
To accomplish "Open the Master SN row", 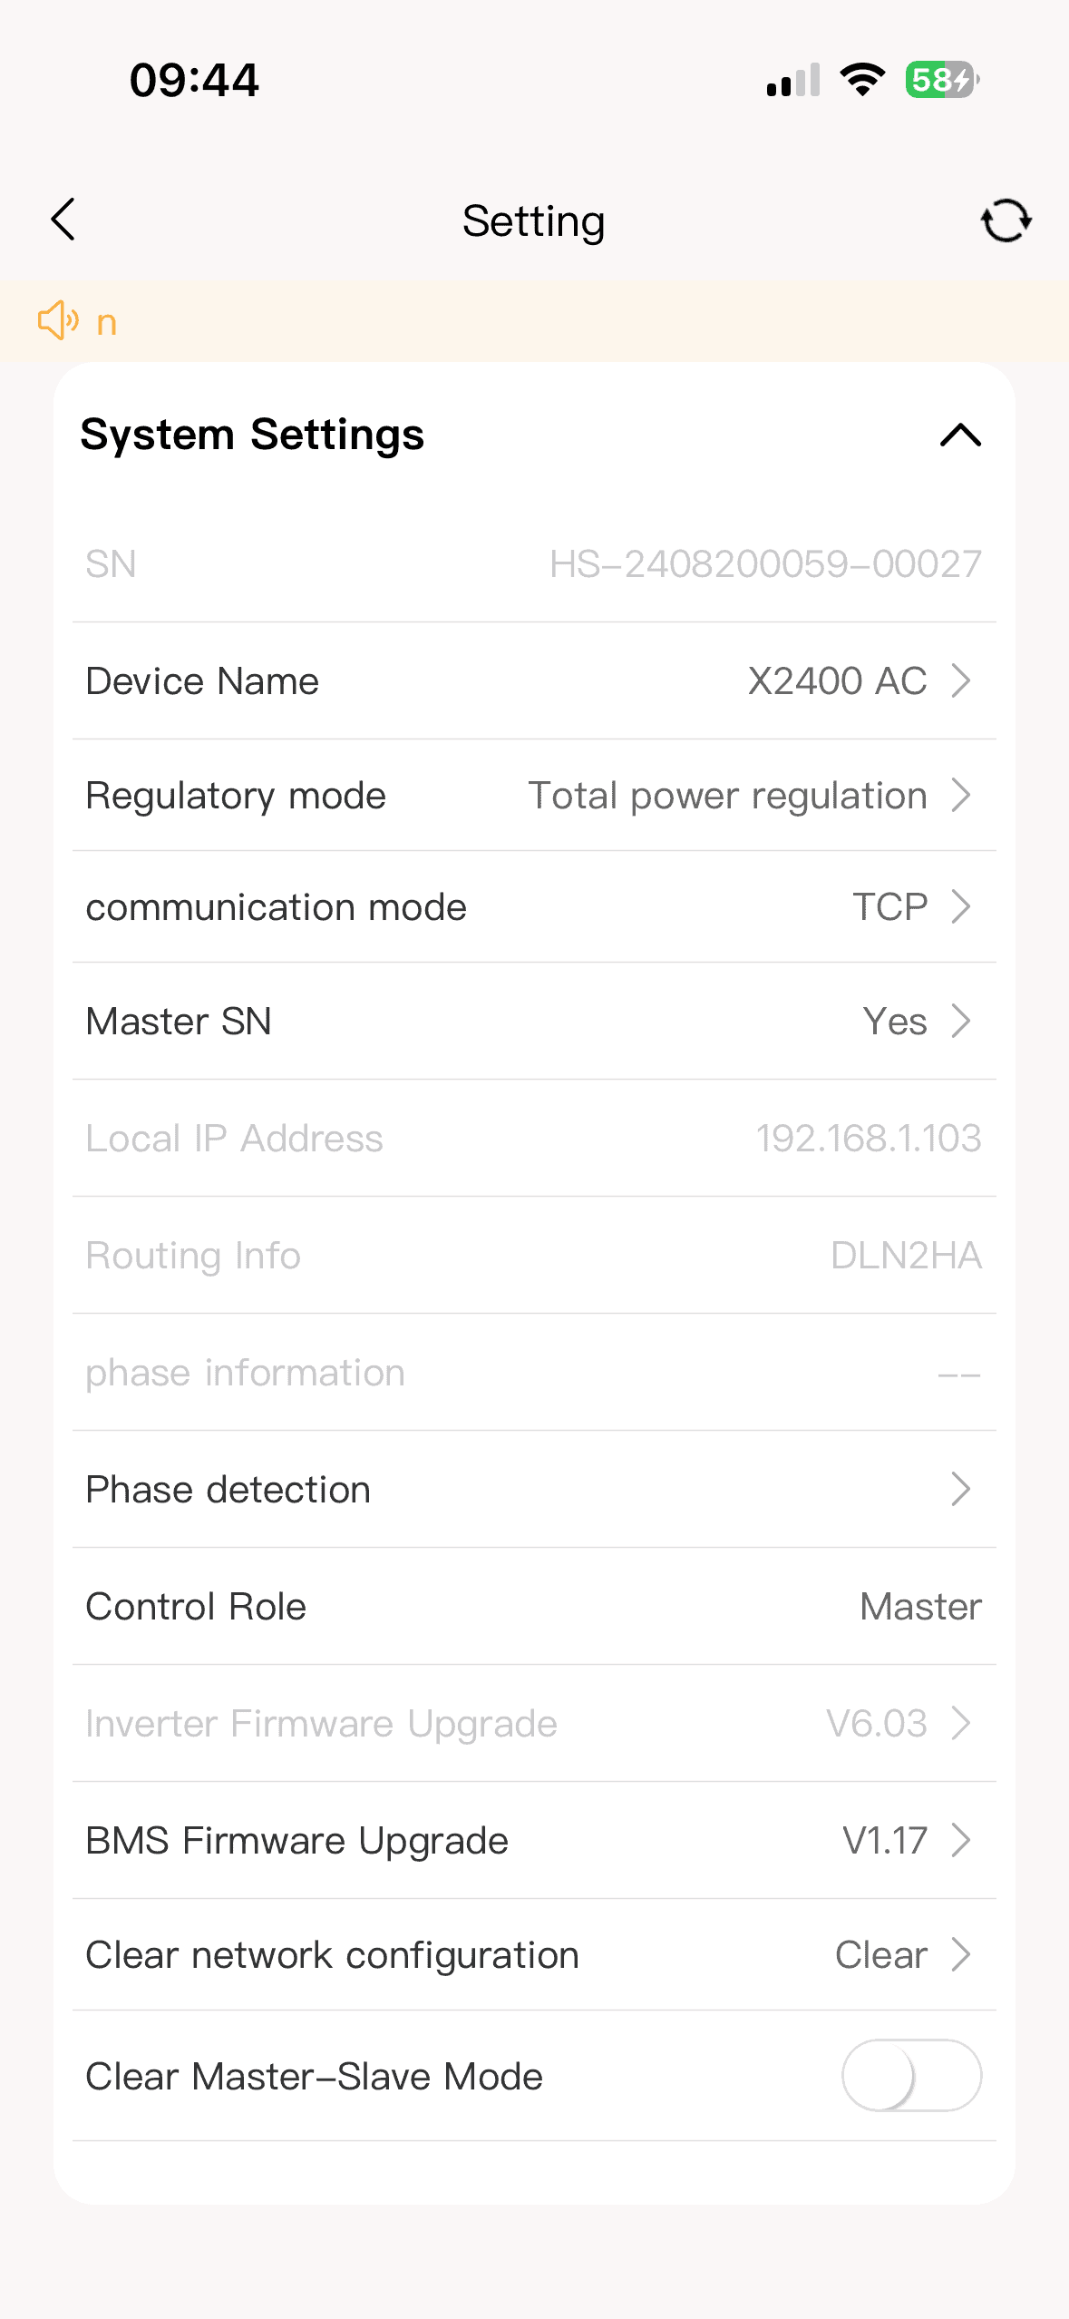I will 534,1021.
